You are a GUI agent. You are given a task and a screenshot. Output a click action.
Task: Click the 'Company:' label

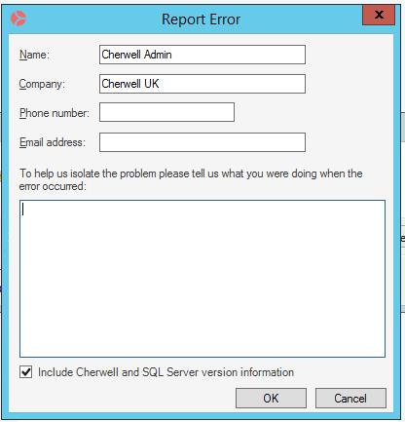[x=42, y=84]
